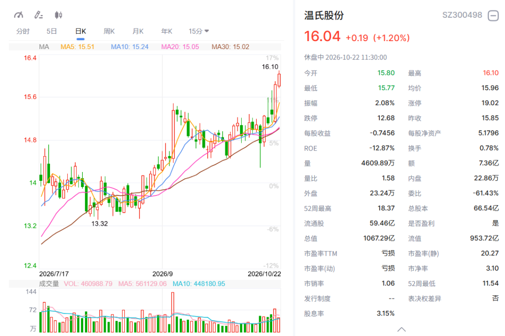505x336 pixels.
Task: Click the 成交量 volume label
Action: pos(49,284)
